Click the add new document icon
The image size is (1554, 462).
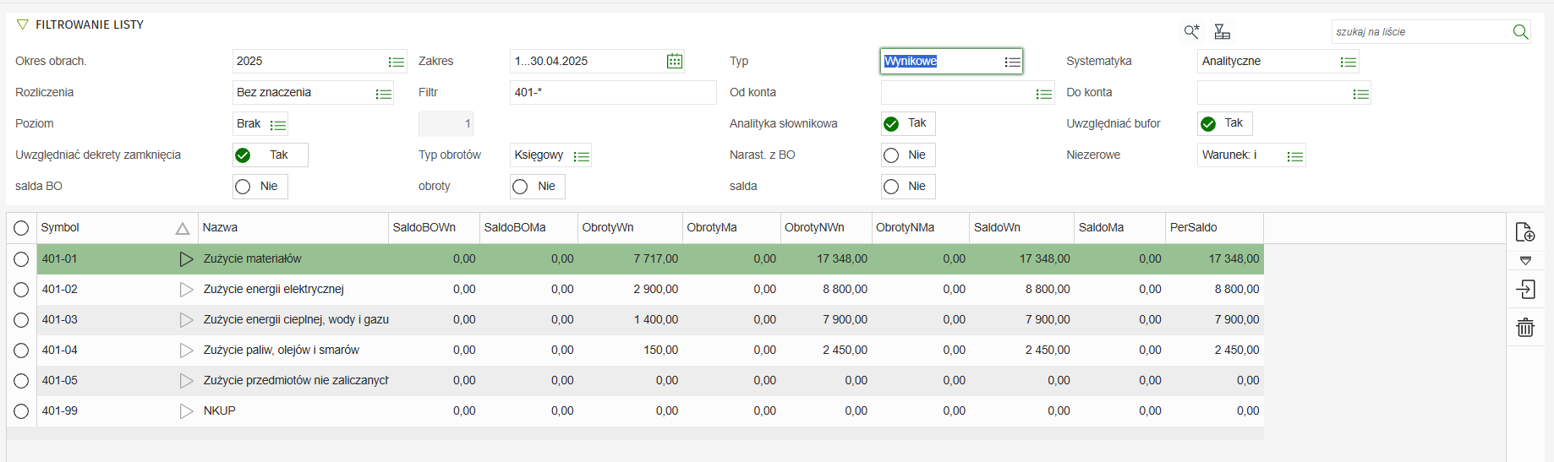[1525, 232]
